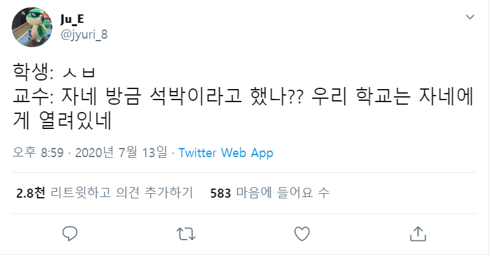Open the @jyuri_8 handle profile link
The height and width of the screenshot is (256, 491).
(x=84, y=34)
